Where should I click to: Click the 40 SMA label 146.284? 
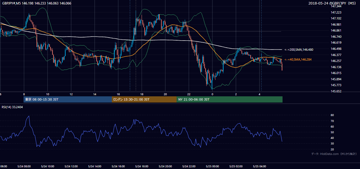[298, 59]
